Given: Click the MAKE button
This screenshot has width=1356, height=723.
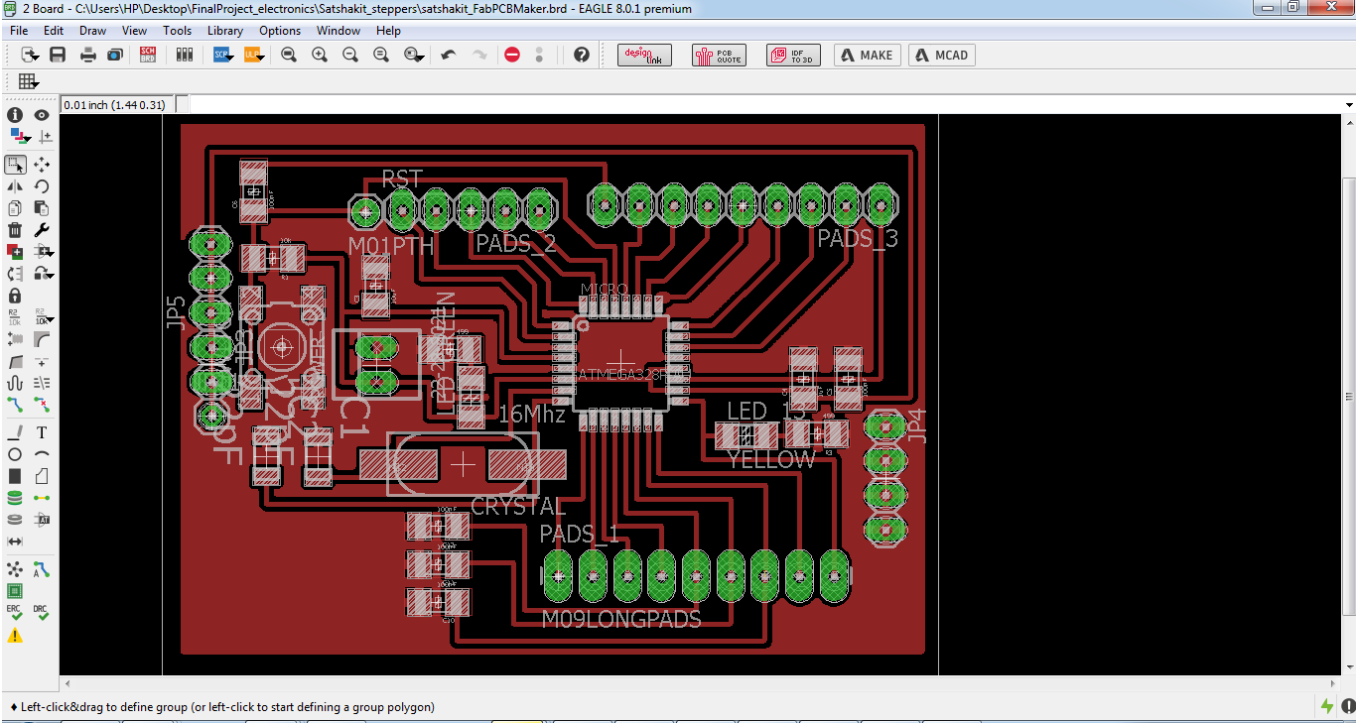Looking at the screenshot, I should click(x=868, y=55).
